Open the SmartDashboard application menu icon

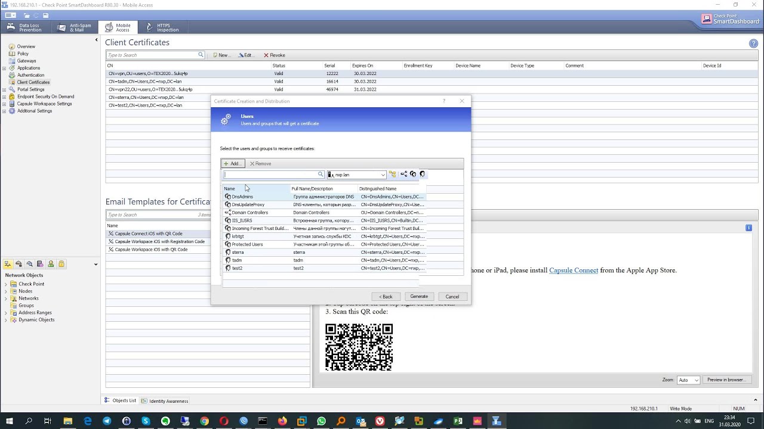point(10,15)
